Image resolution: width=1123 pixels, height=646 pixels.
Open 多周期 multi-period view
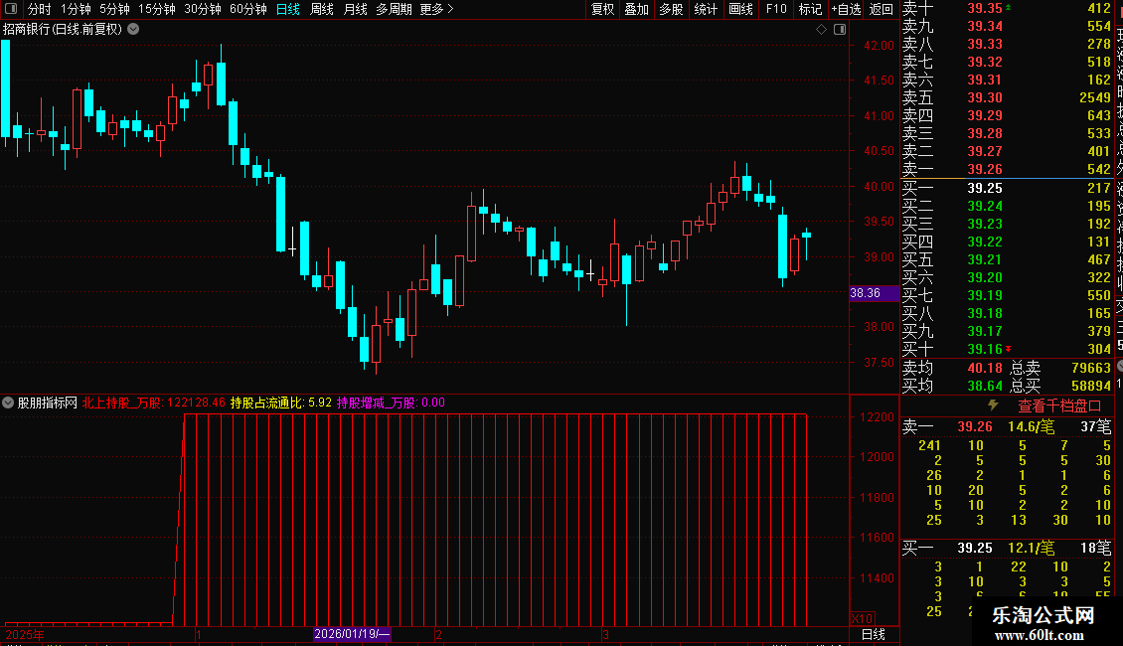[394, 9]
